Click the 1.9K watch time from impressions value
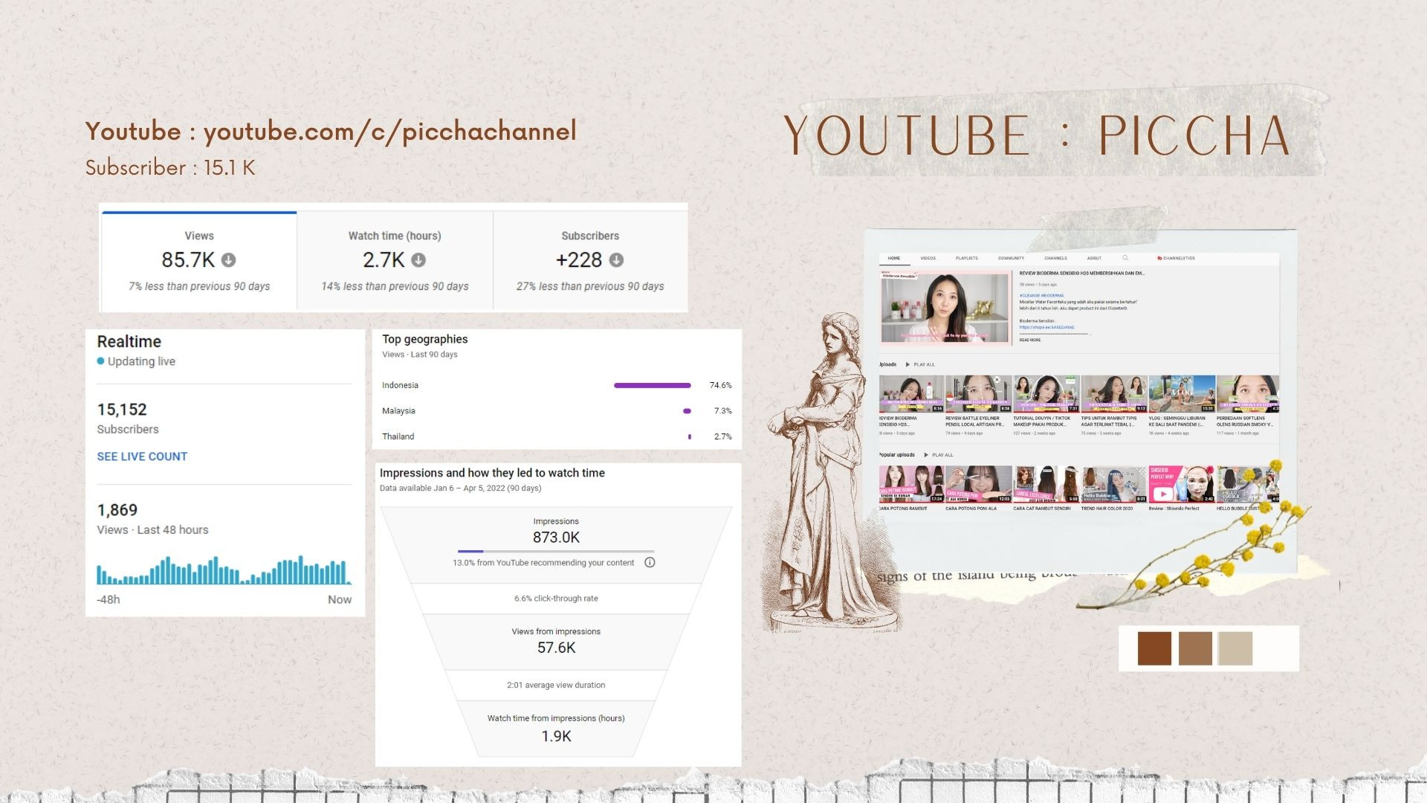Image resolution: width=1427 pixels, height=803 pixels. (x=556, y=736)
